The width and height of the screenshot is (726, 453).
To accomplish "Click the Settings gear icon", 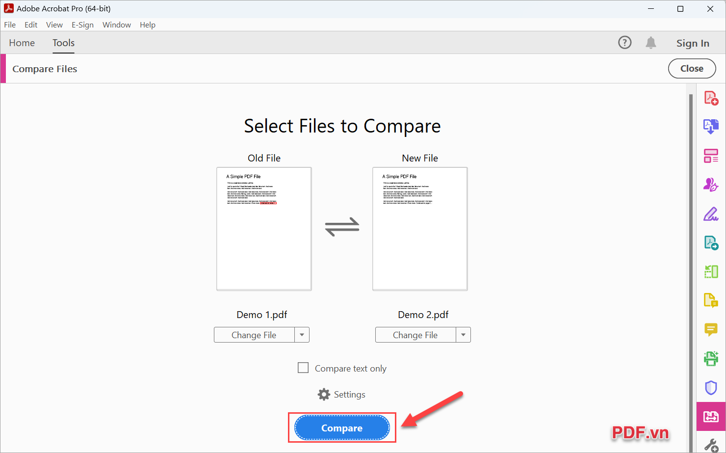I will point(324,395).
